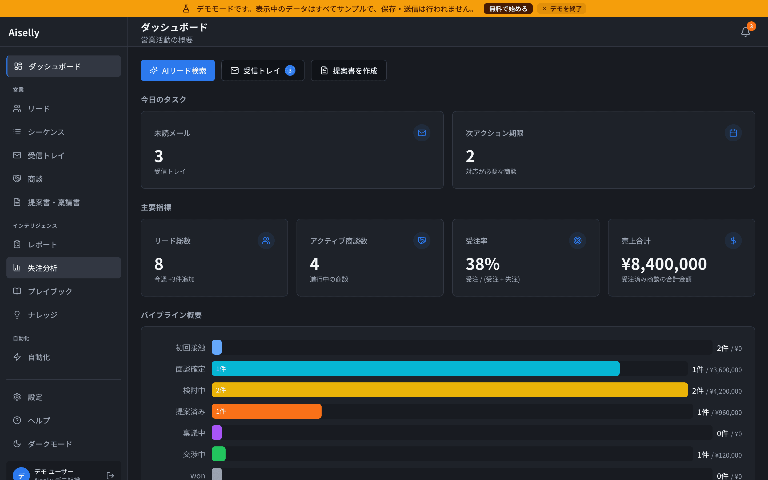Click the 1件 / ¥960,000 value

pos(719,412)
